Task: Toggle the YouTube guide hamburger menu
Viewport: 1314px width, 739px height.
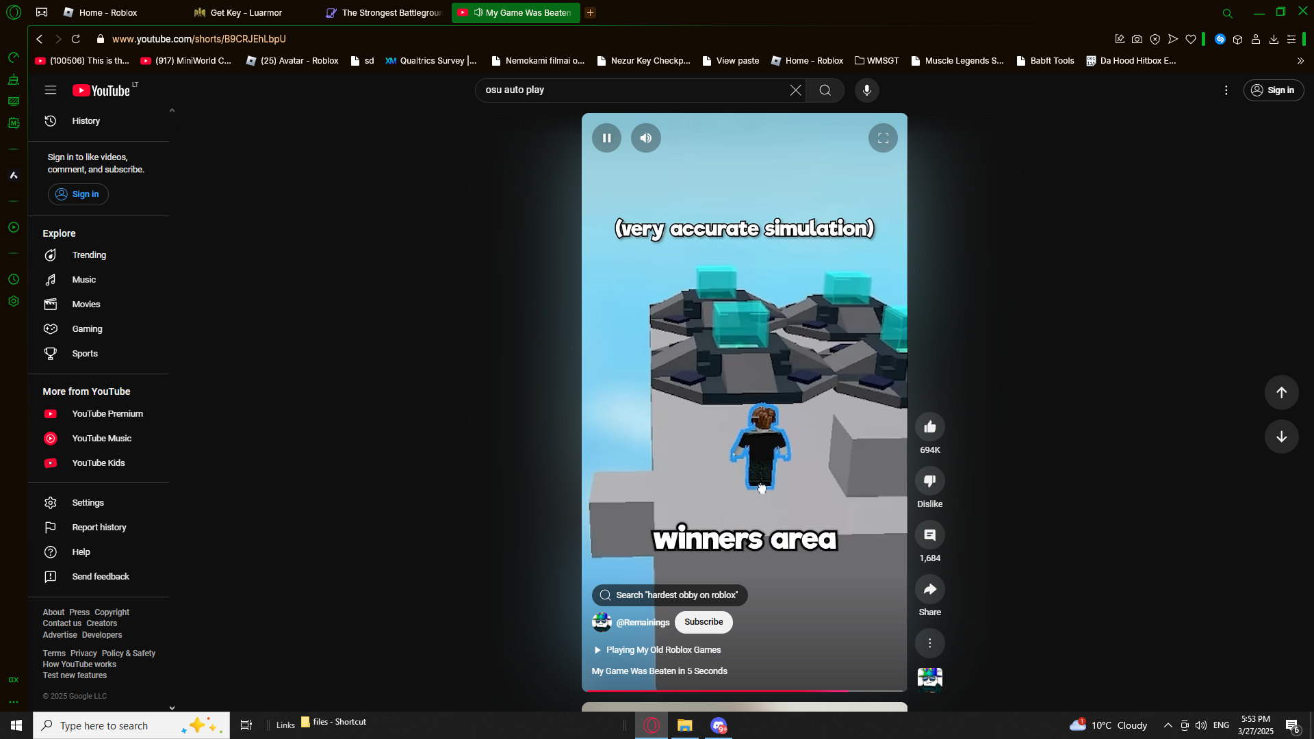Action: 51,90
